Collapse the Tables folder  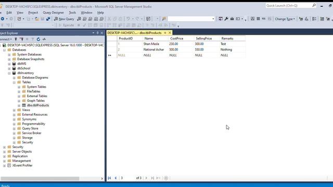[14, 83]
